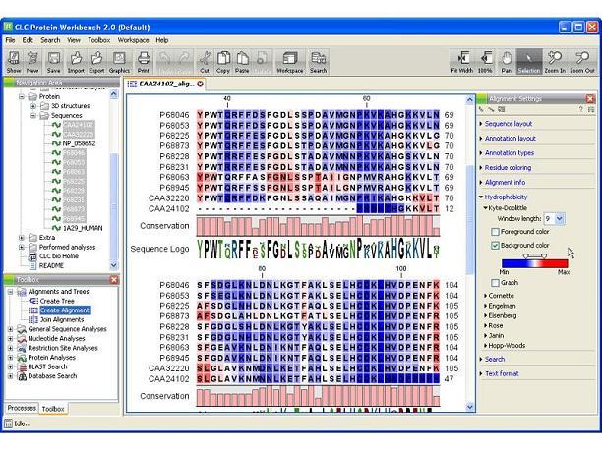Click the help question mark in Alignment Settings
The height and width of the screenshot is (451, 602).
pyautogui.click(x=580, y=110)
